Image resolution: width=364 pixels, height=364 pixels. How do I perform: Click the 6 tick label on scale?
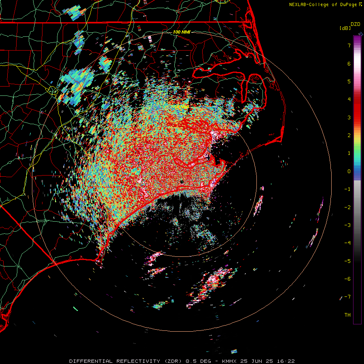pos(349,63)
